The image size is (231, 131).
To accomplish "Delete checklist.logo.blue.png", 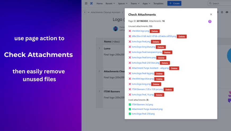I will click(159, 79).
